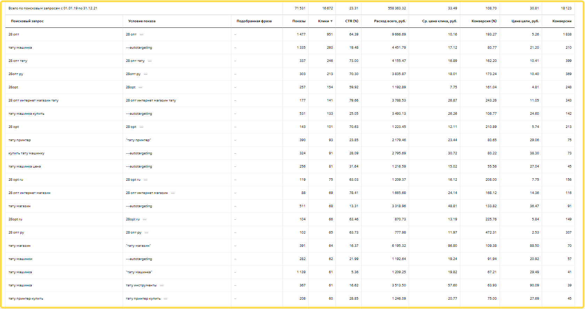Click the "Конверсия (%)" column header

484,21
